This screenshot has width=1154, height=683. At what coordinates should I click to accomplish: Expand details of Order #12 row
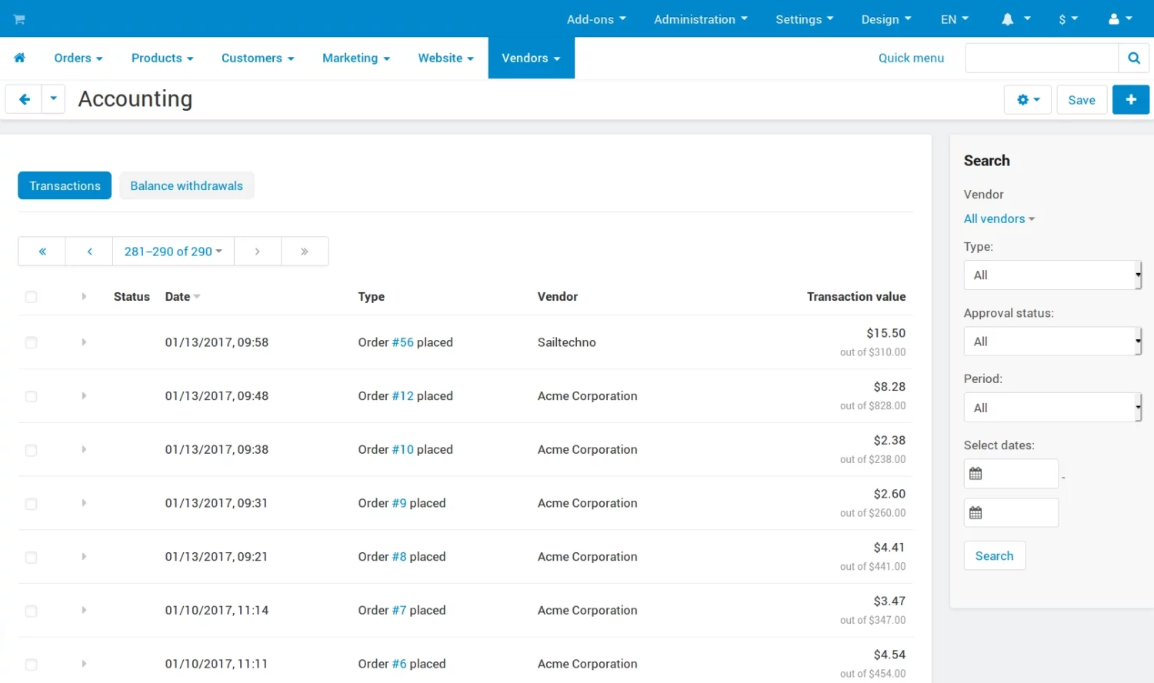pos(84,395)
